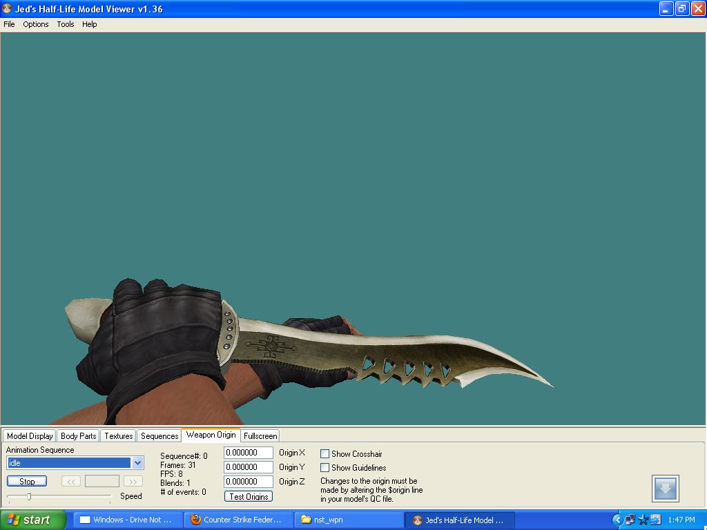Click the next frame >> button
The height and width of the screenshot is (530, 707).
[133, 481]
